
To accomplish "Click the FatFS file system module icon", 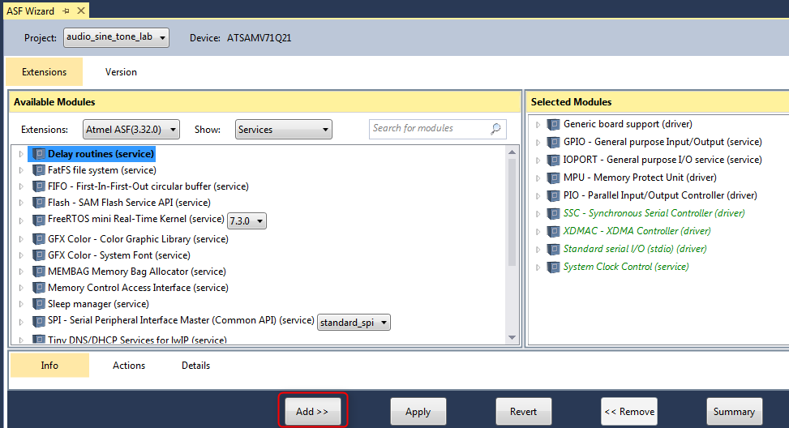I will click(39, 170).
